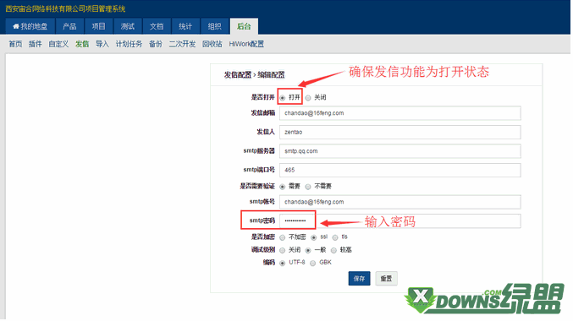Select 关闭 radio for 是否打开
Viewport: 573px width, 321px height.
click(308, 98)
